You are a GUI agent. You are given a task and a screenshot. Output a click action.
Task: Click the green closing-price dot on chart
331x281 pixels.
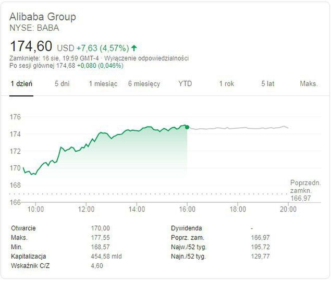187,127
